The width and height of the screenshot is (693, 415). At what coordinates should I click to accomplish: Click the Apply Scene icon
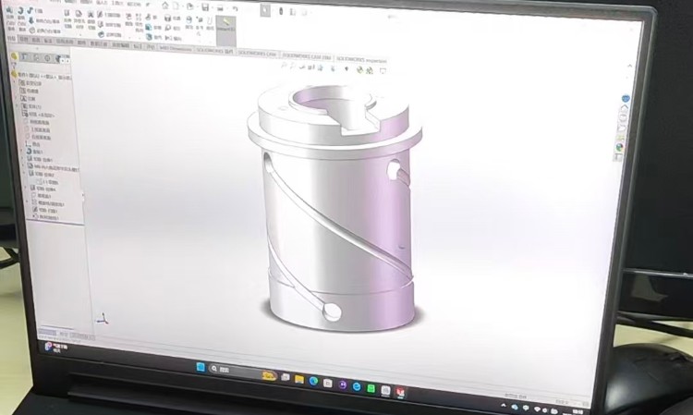click(370, 70)
